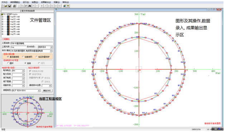
Task: Click the Save floppy disk icon
Action: [x=9, y=6]
